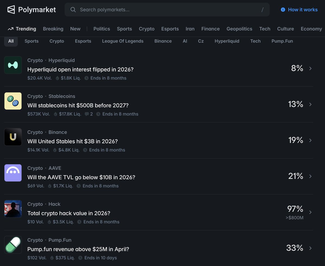Switch to the Politics category tab
Screen dimensions: 325x266
click(x=102, y=29)
